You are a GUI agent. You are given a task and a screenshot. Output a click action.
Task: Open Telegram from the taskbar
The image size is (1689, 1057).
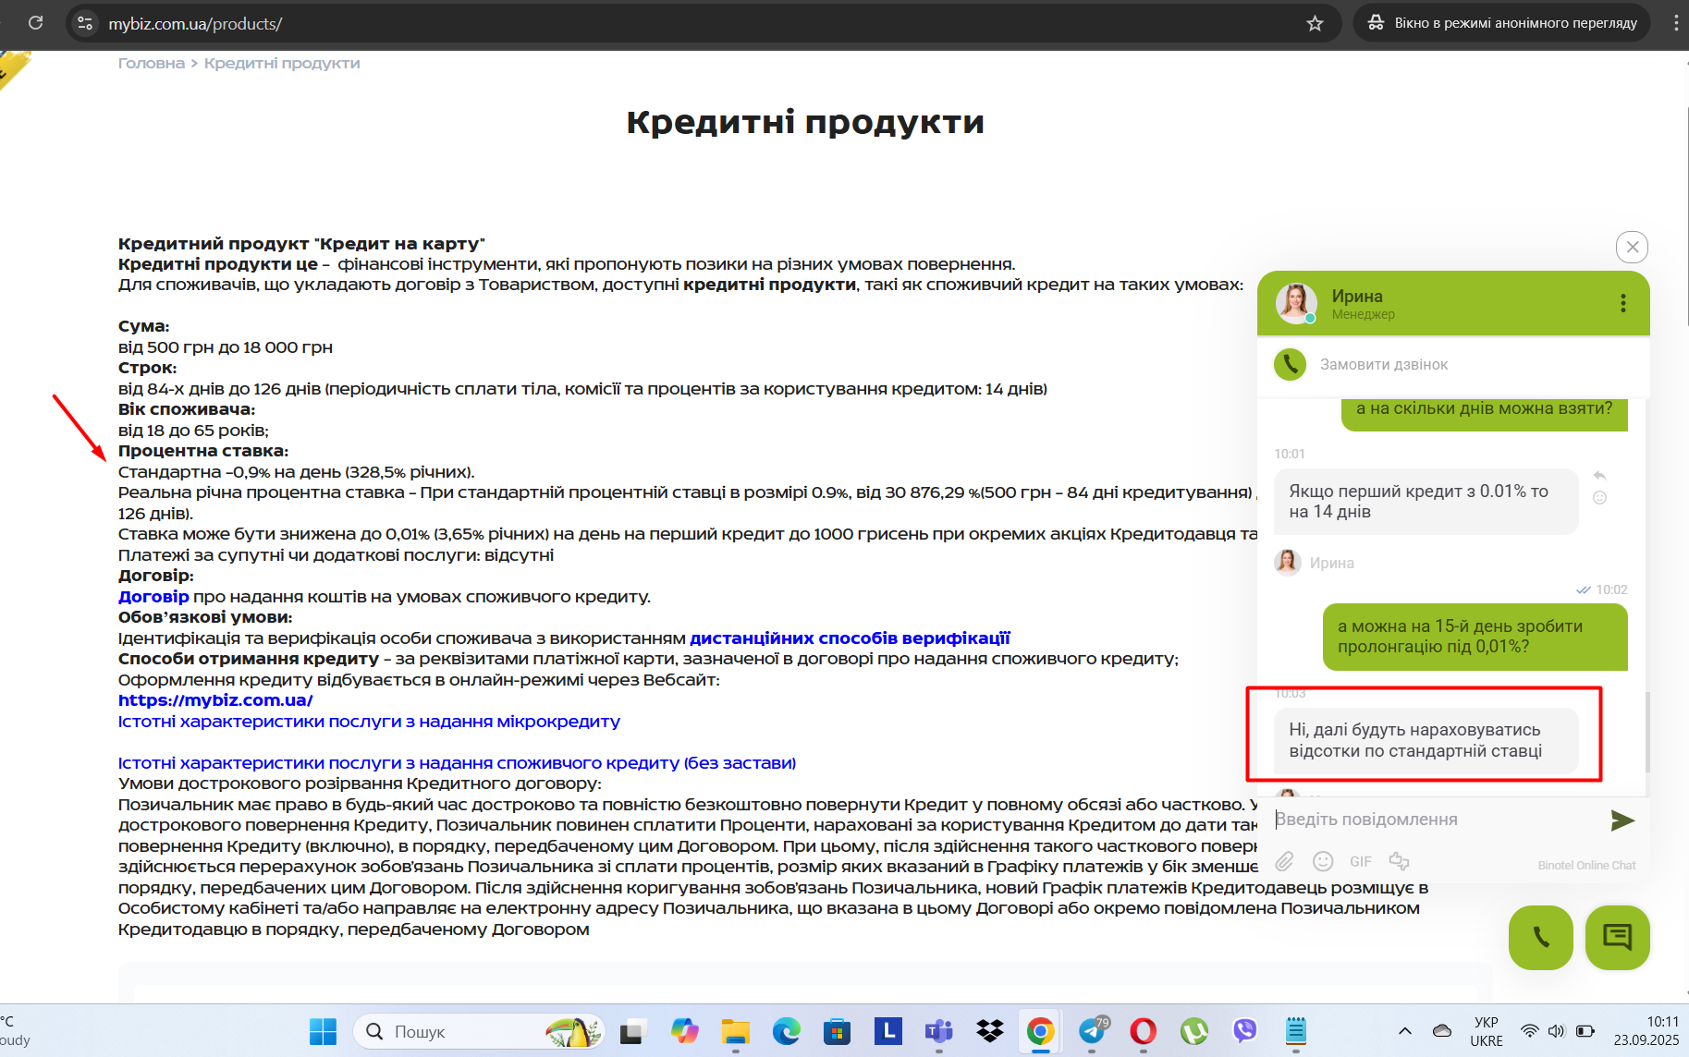click(x=1093, y=1031)
